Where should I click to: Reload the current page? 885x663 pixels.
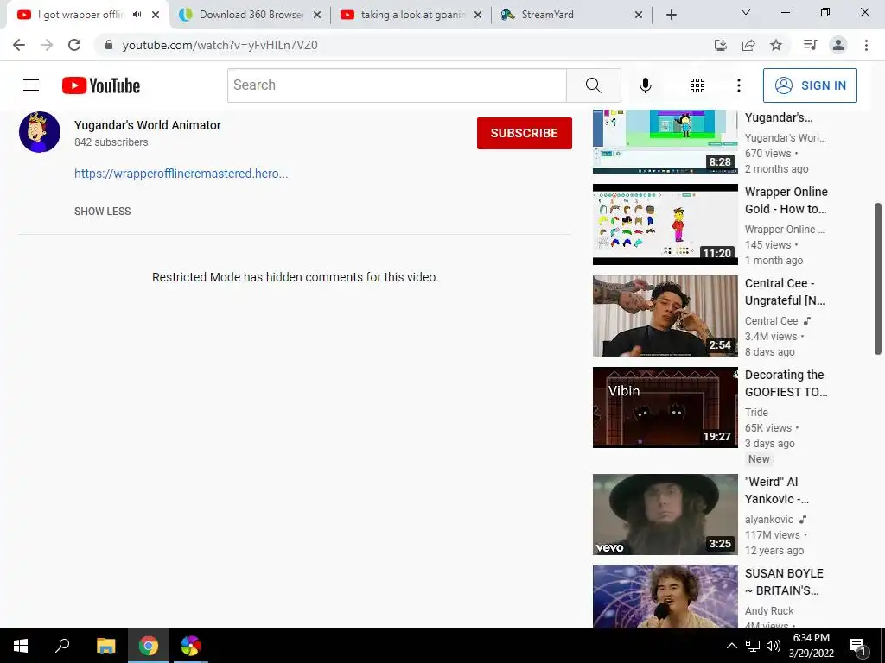coord(74,45)
